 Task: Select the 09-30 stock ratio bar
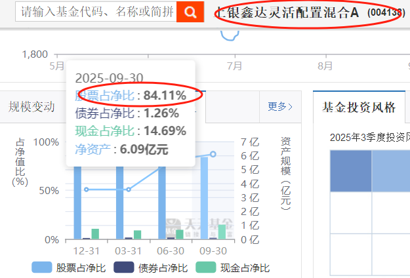click(204, 198)
